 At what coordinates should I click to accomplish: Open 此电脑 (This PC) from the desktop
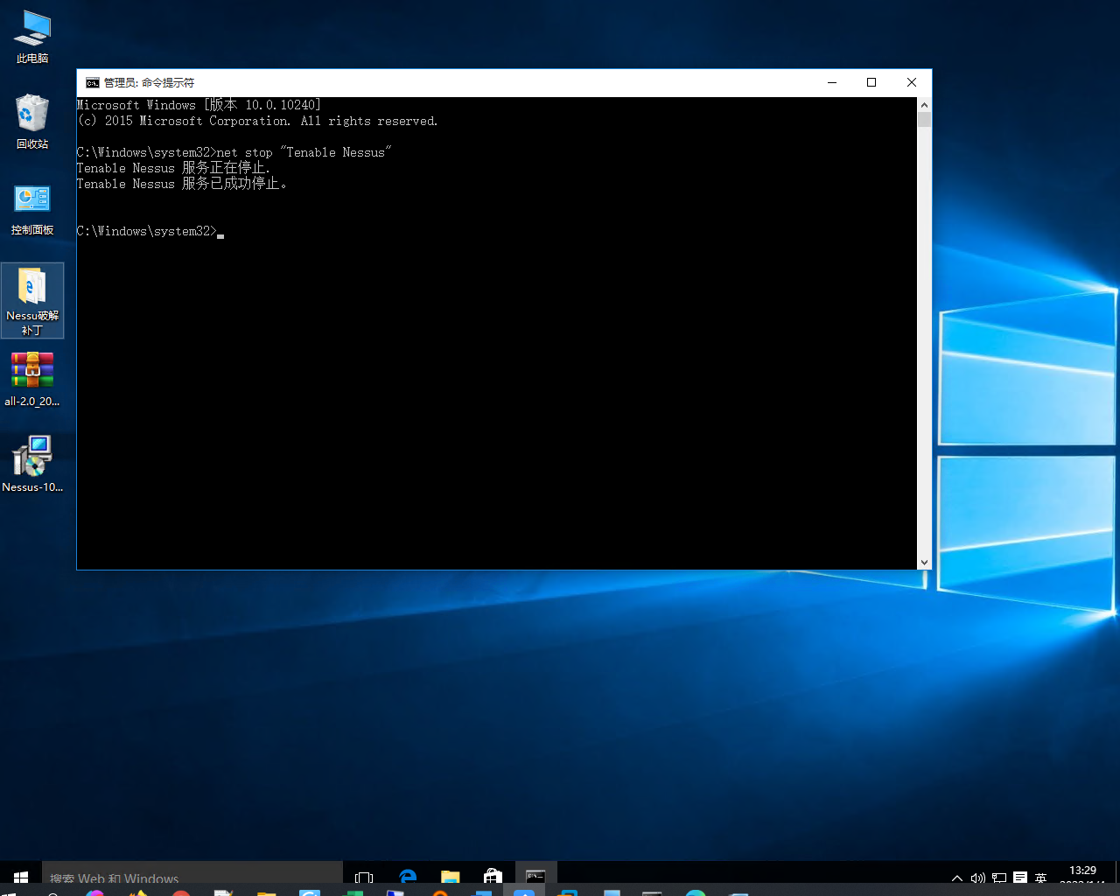pos(32,32)
